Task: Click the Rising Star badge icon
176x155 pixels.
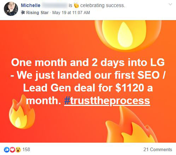Action: (x=23, y=12)
